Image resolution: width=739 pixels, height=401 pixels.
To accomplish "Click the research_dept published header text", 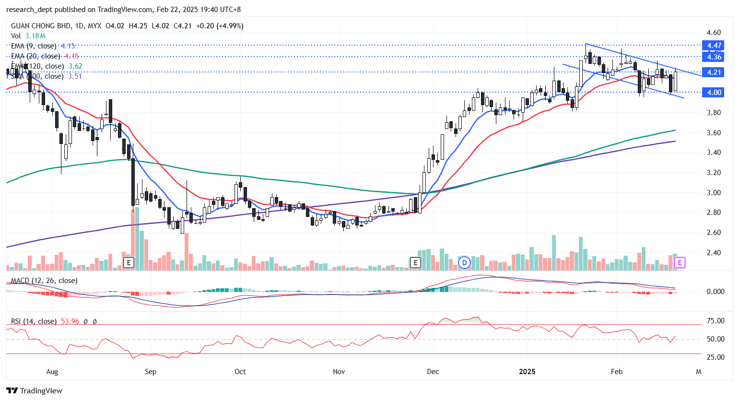I will point(123,9).
